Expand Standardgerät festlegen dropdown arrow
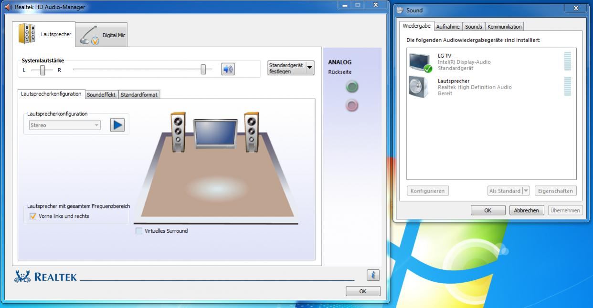Screen dimensions: 593x308 point(310,68)
